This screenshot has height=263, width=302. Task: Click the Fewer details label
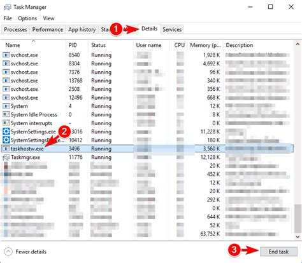coord(31,252)
